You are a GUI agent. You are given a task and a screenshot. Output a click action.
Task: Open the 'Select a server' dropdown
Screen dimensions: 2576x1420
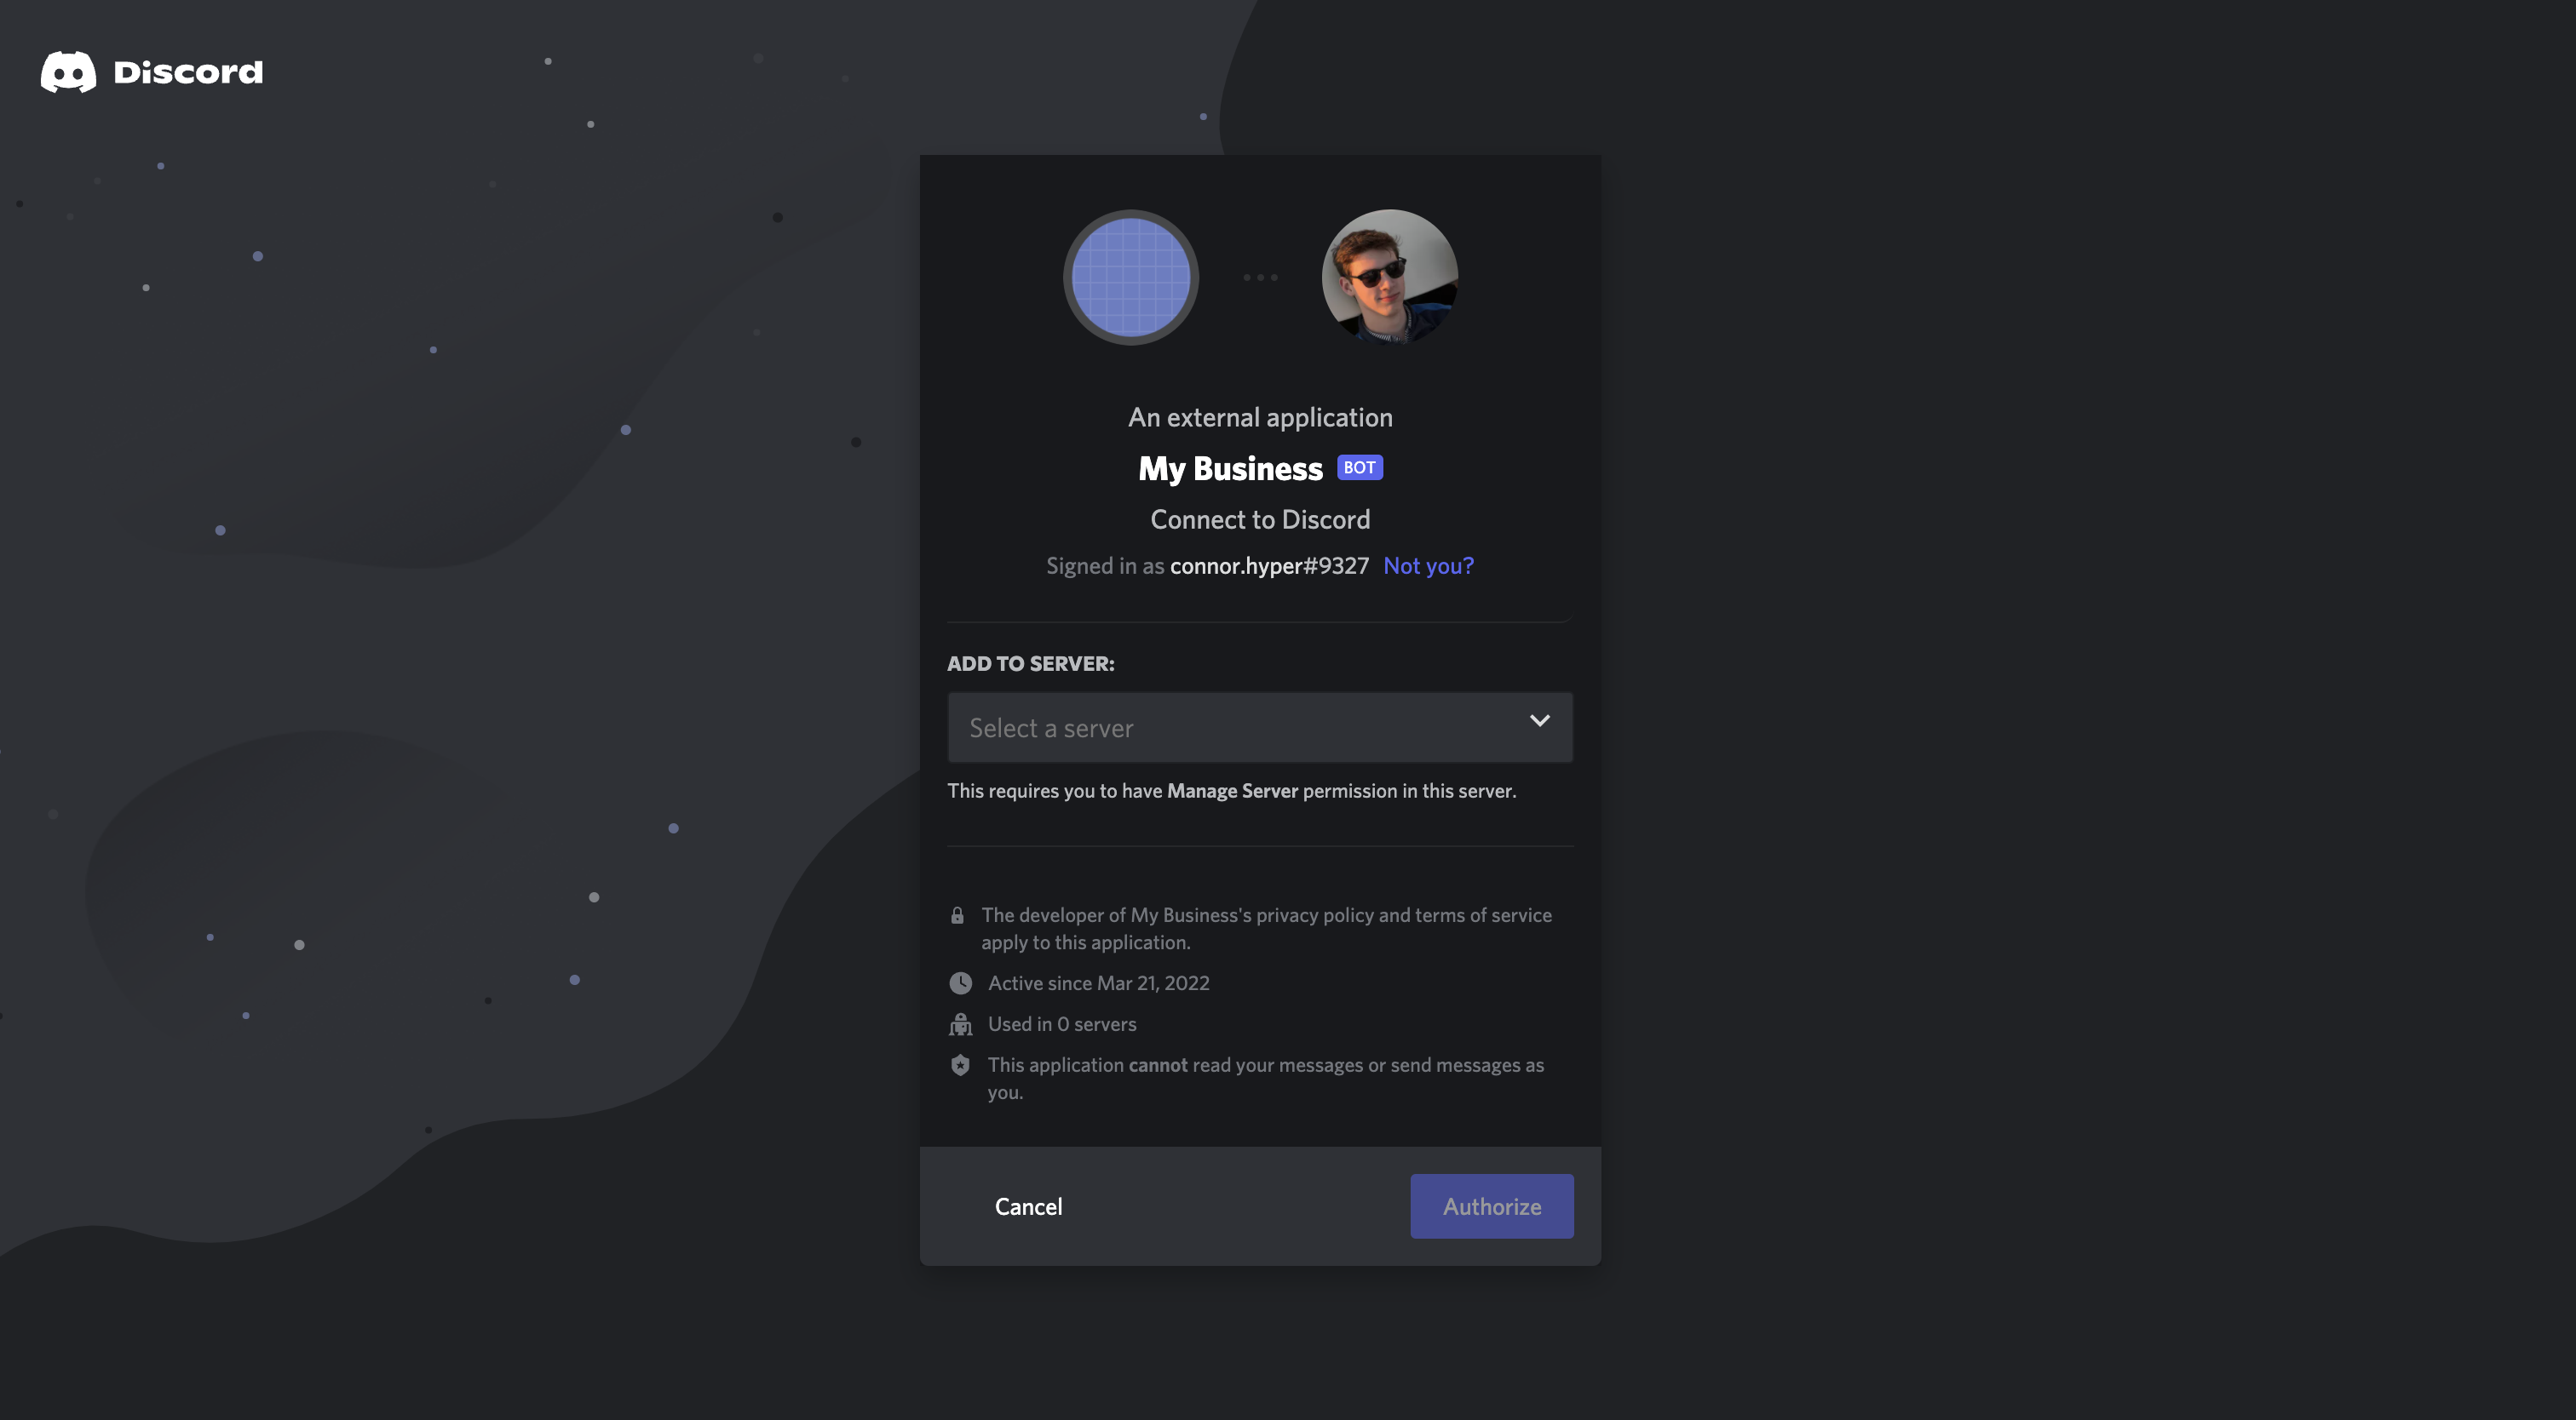pos(1260,728)
